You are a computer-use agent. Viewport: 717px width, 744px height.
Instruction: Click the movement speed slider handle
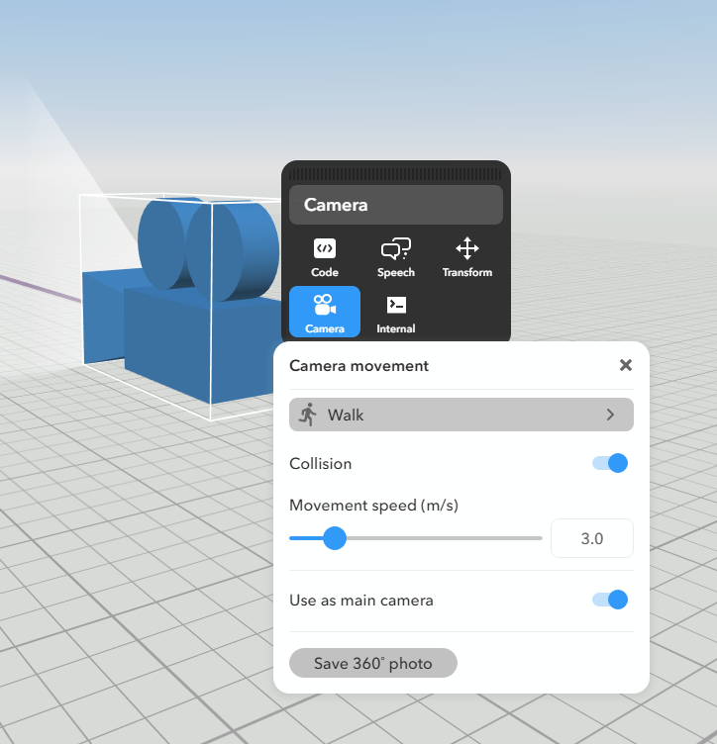[x=335, y=538]
